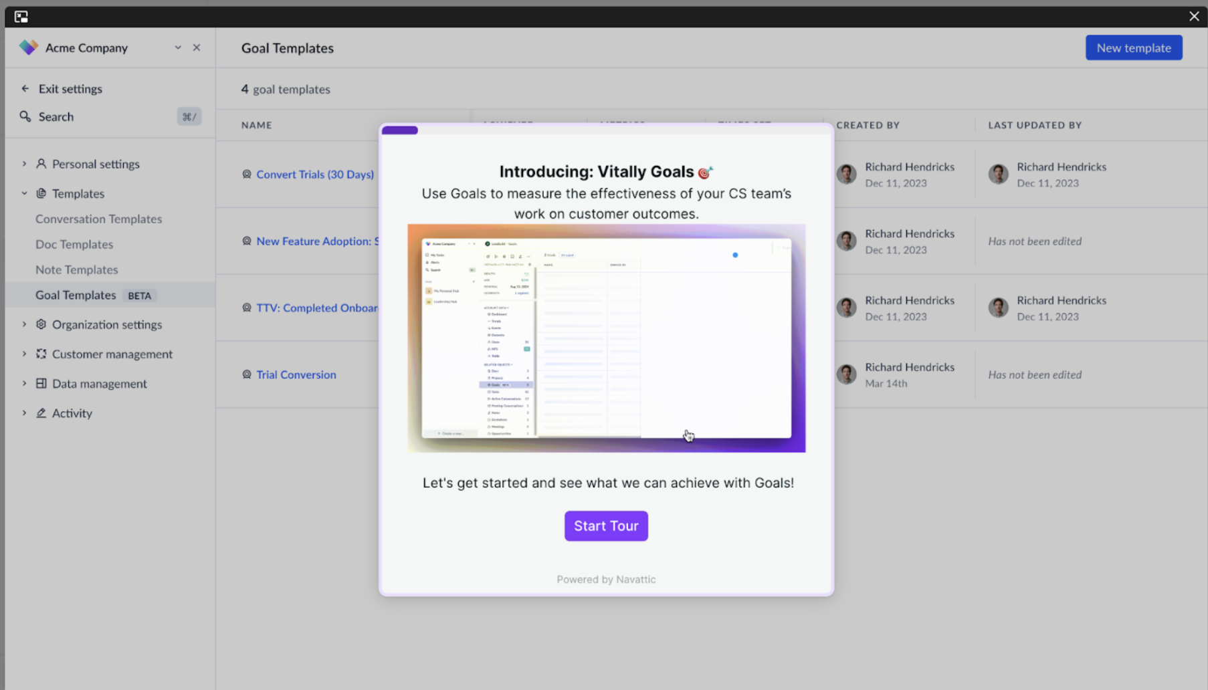This screenshot has height=690, width=1208.
Task: Click Created By avatar in Trial Conversion row
Action: [x=847, y=374]
